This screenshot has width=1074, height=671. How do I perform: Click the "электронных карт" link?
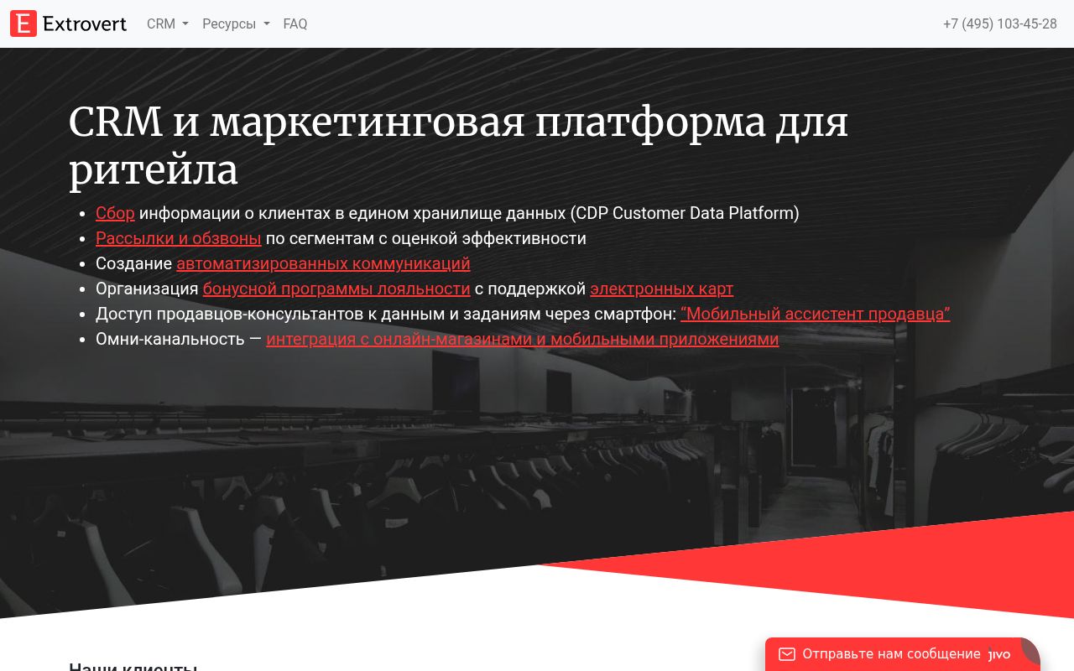click(661, 289)
